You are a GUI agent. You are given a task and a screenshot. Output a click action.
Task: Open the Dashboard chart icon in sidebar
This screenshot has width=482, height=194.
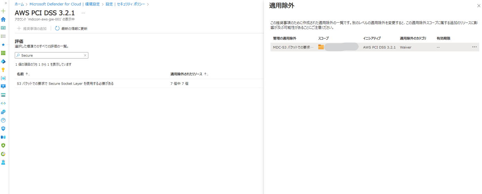(x=3, y=28)
